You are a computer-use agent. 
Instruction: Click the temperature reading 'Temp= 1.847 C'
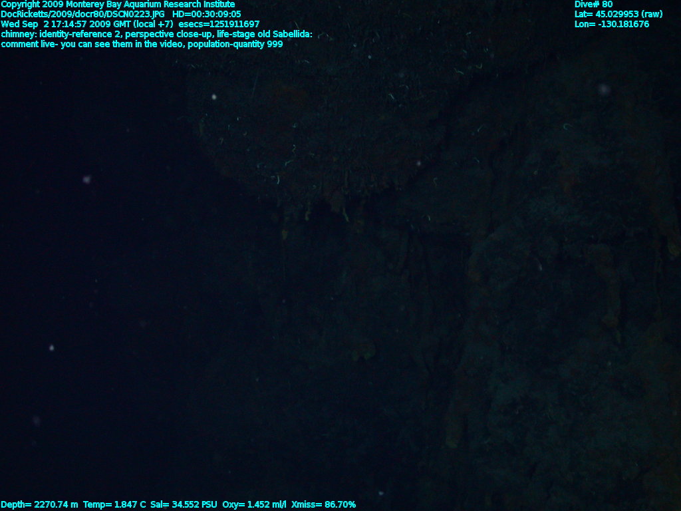tap(114, 504)
